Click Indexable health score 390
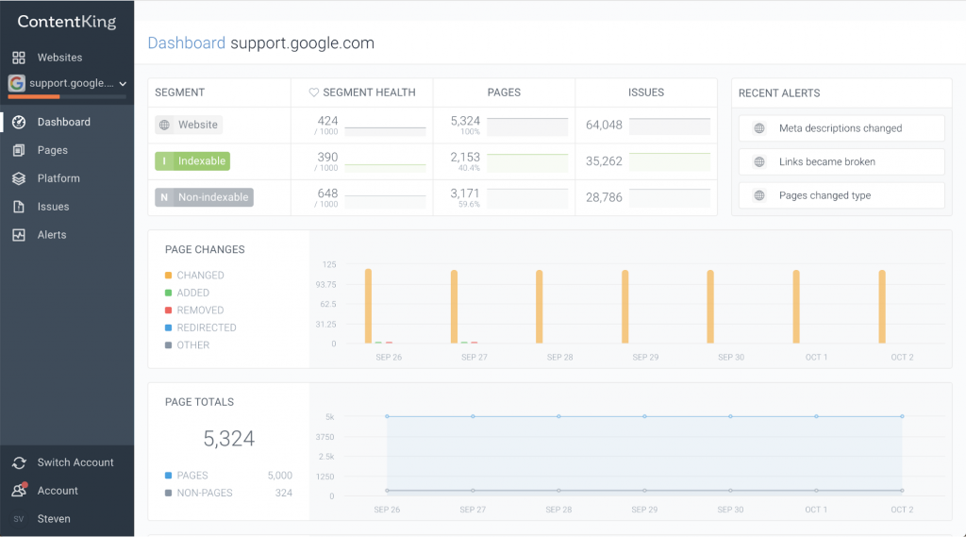The height and width of the screenshot is (537, 966). coord(327,158)
